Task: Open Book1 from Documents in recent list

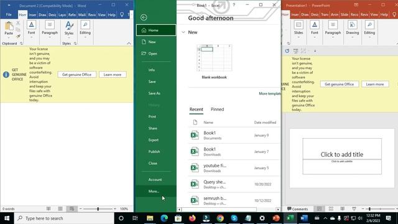Action: pos(234,136)
